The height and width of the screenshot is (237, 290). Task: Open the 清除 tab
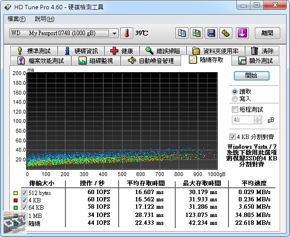pos(262,51)
